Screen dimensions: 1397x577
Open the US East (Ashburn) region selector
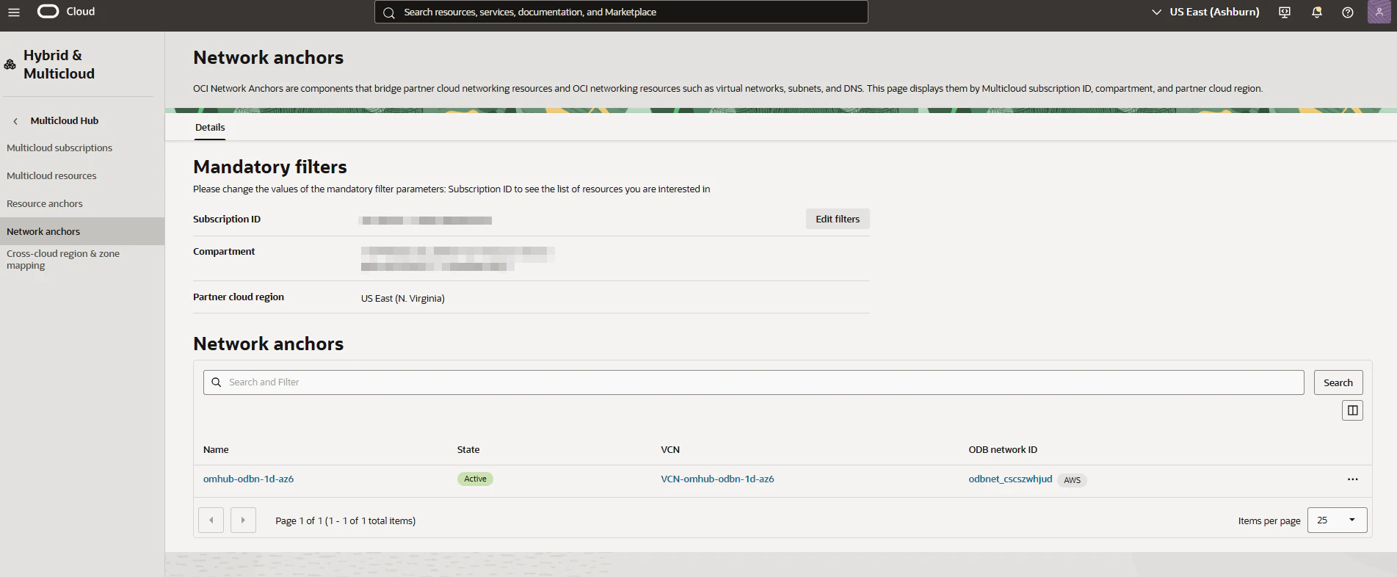pos(1205,12)
